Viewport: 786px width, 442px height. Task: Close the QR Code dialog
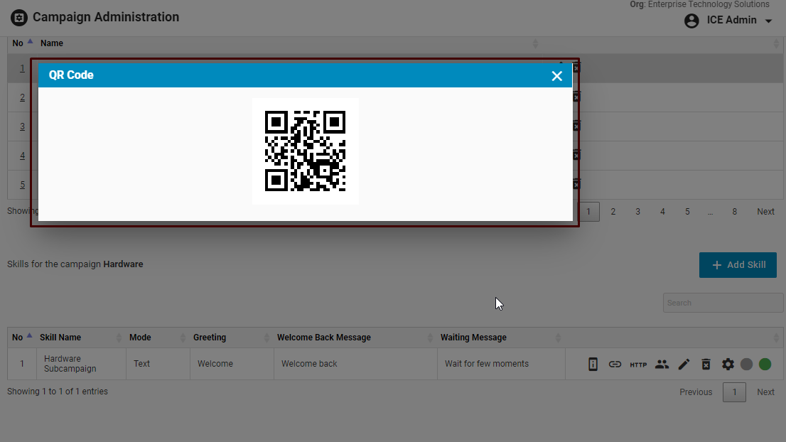[x=556, y=76]
